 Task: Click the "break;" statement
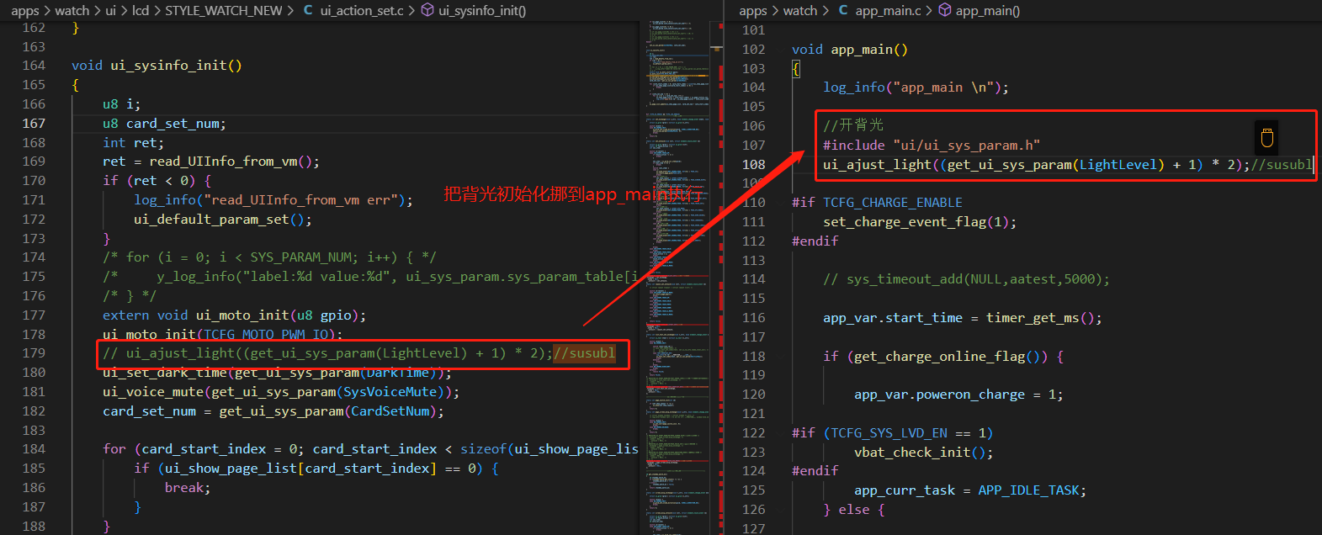(188, 488)
